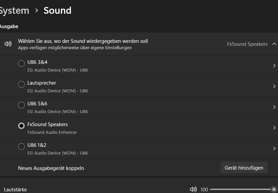Open FxSound Speakers properties arrow
The height and width of the screenshot is (193, 278).
tap(274, 128)
